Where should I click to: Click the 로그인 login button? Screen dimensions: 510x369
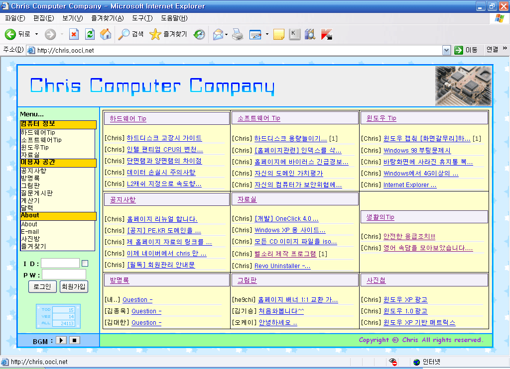[42, 286]
